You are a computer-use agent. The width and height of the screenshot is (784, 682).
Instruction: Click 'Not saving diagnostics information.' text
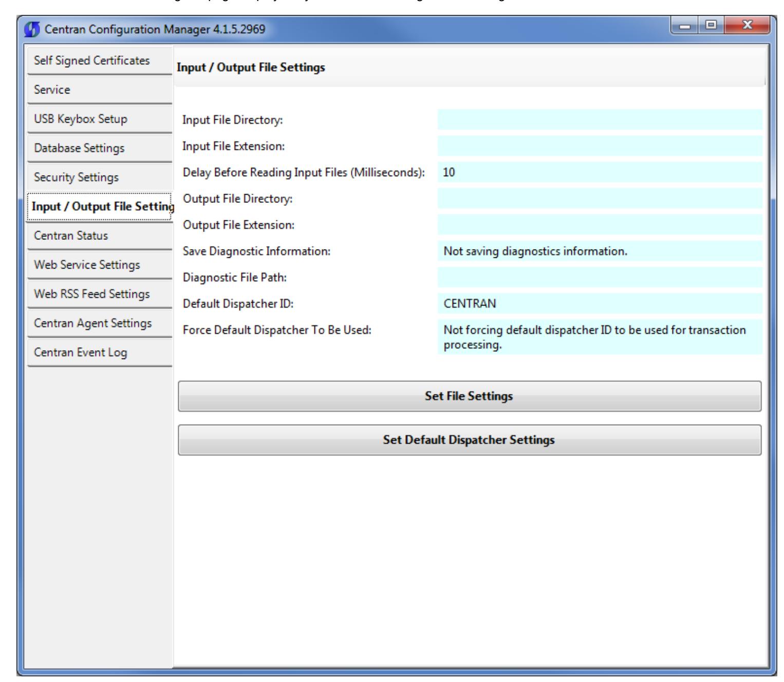pos(535,252)
